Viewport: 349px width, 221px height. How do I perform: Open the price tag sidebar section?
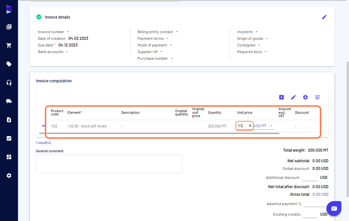point(9,64)
